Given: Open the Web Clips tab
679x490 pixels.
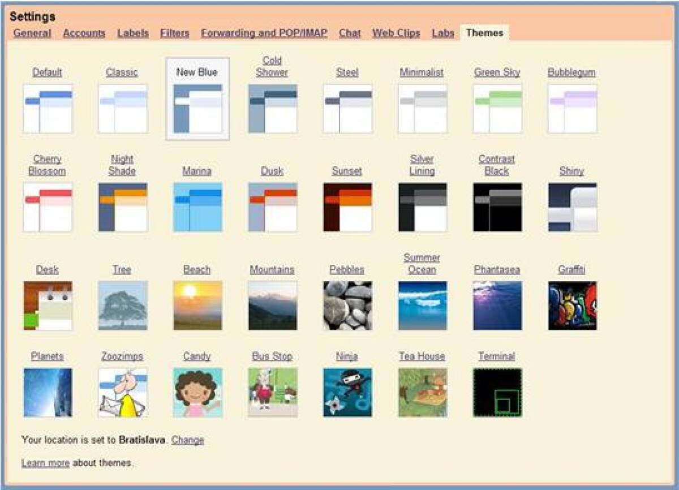Looking at the screenshot, I should pos(396,33).
